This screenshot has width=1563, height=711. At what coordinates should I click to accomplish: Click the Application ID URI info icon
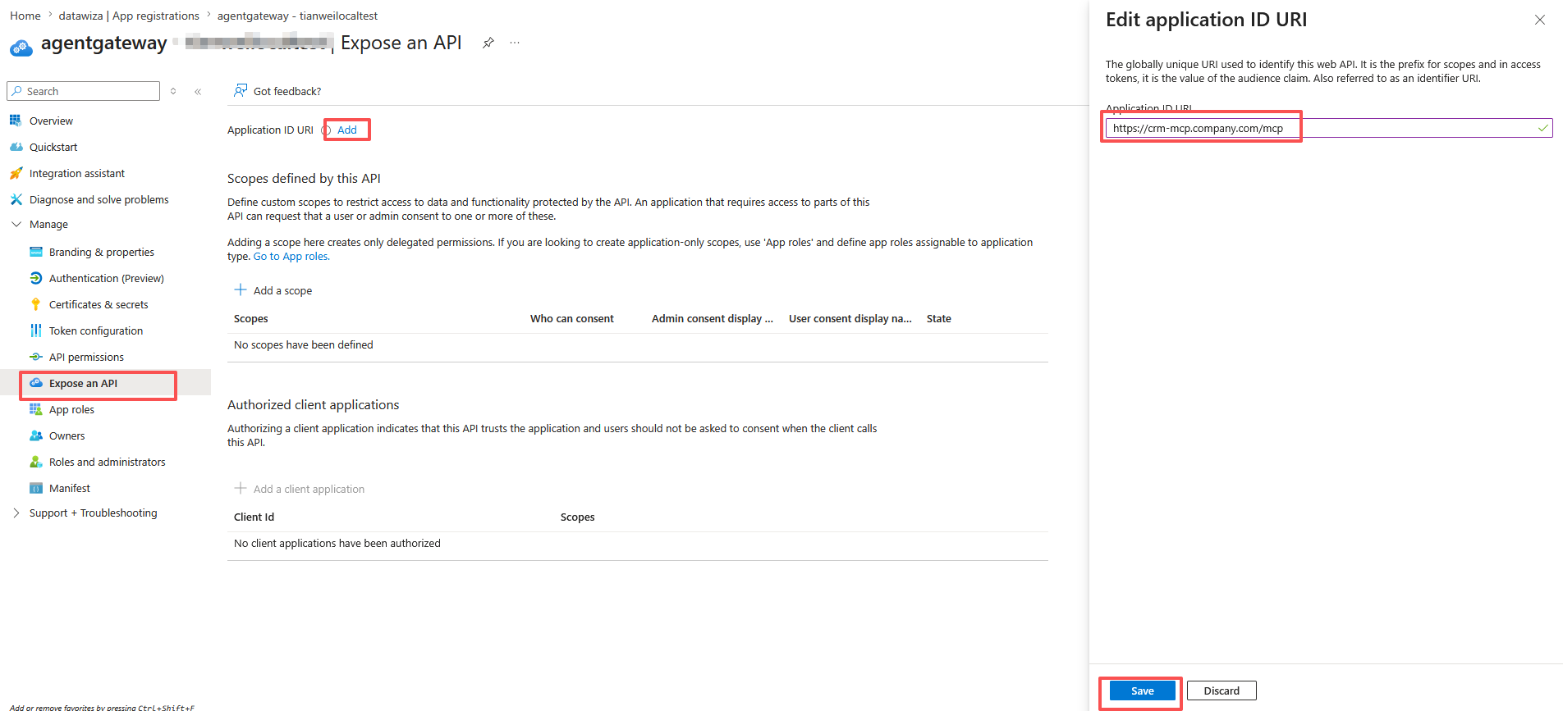327,130
